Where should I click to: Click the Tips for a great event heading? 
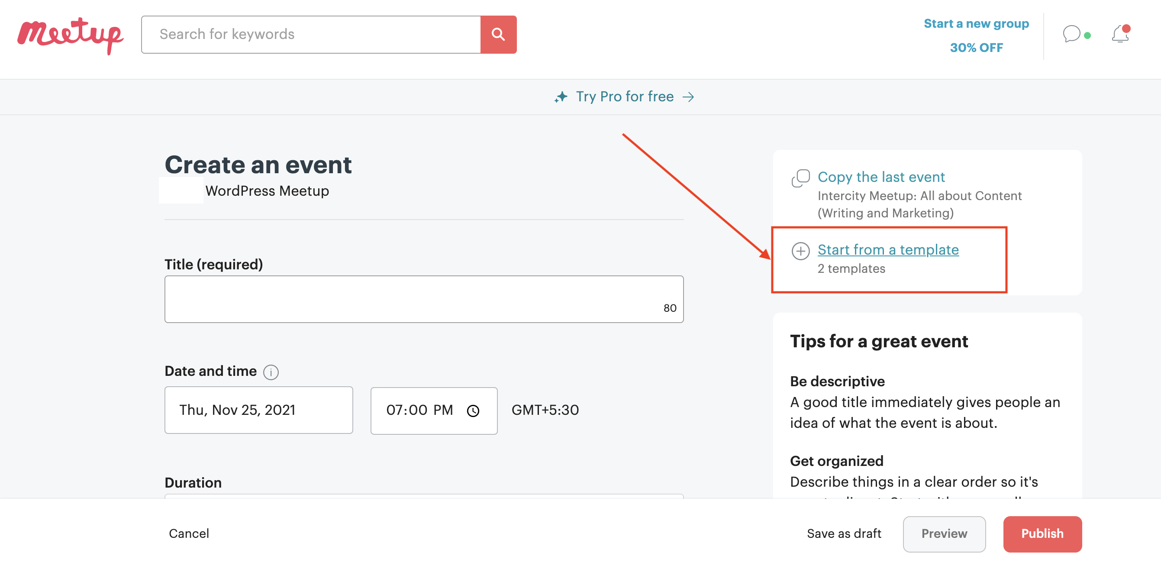pos(878,341)
